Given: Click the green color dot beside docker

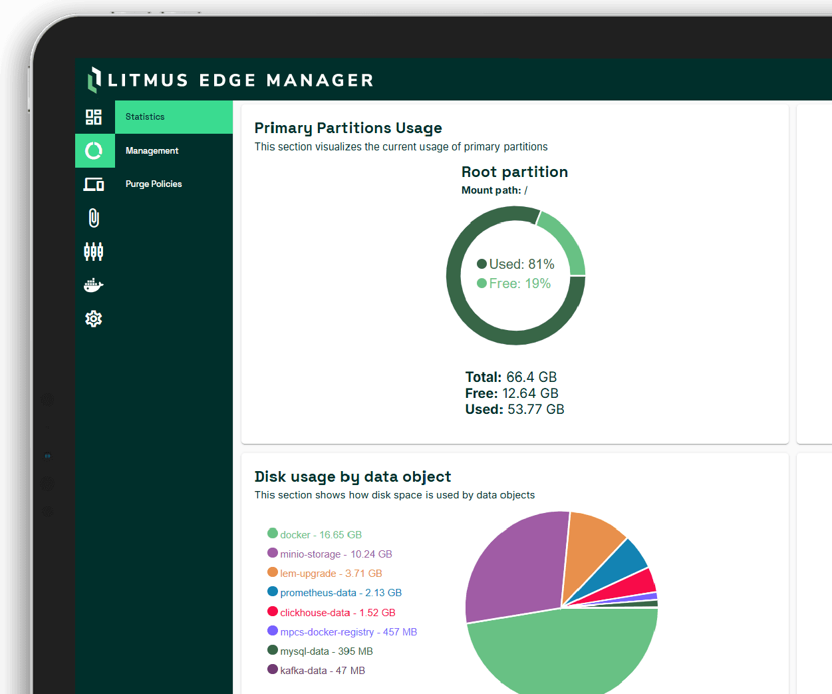Looking at the screenshot, I should pos(274,534).
